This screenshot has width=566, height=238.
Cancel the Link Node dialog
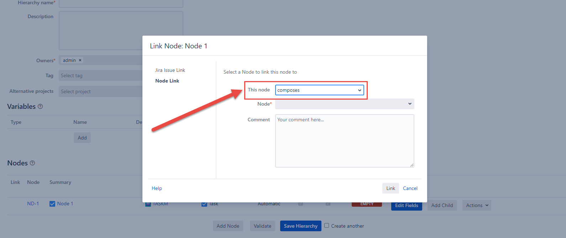410,188
